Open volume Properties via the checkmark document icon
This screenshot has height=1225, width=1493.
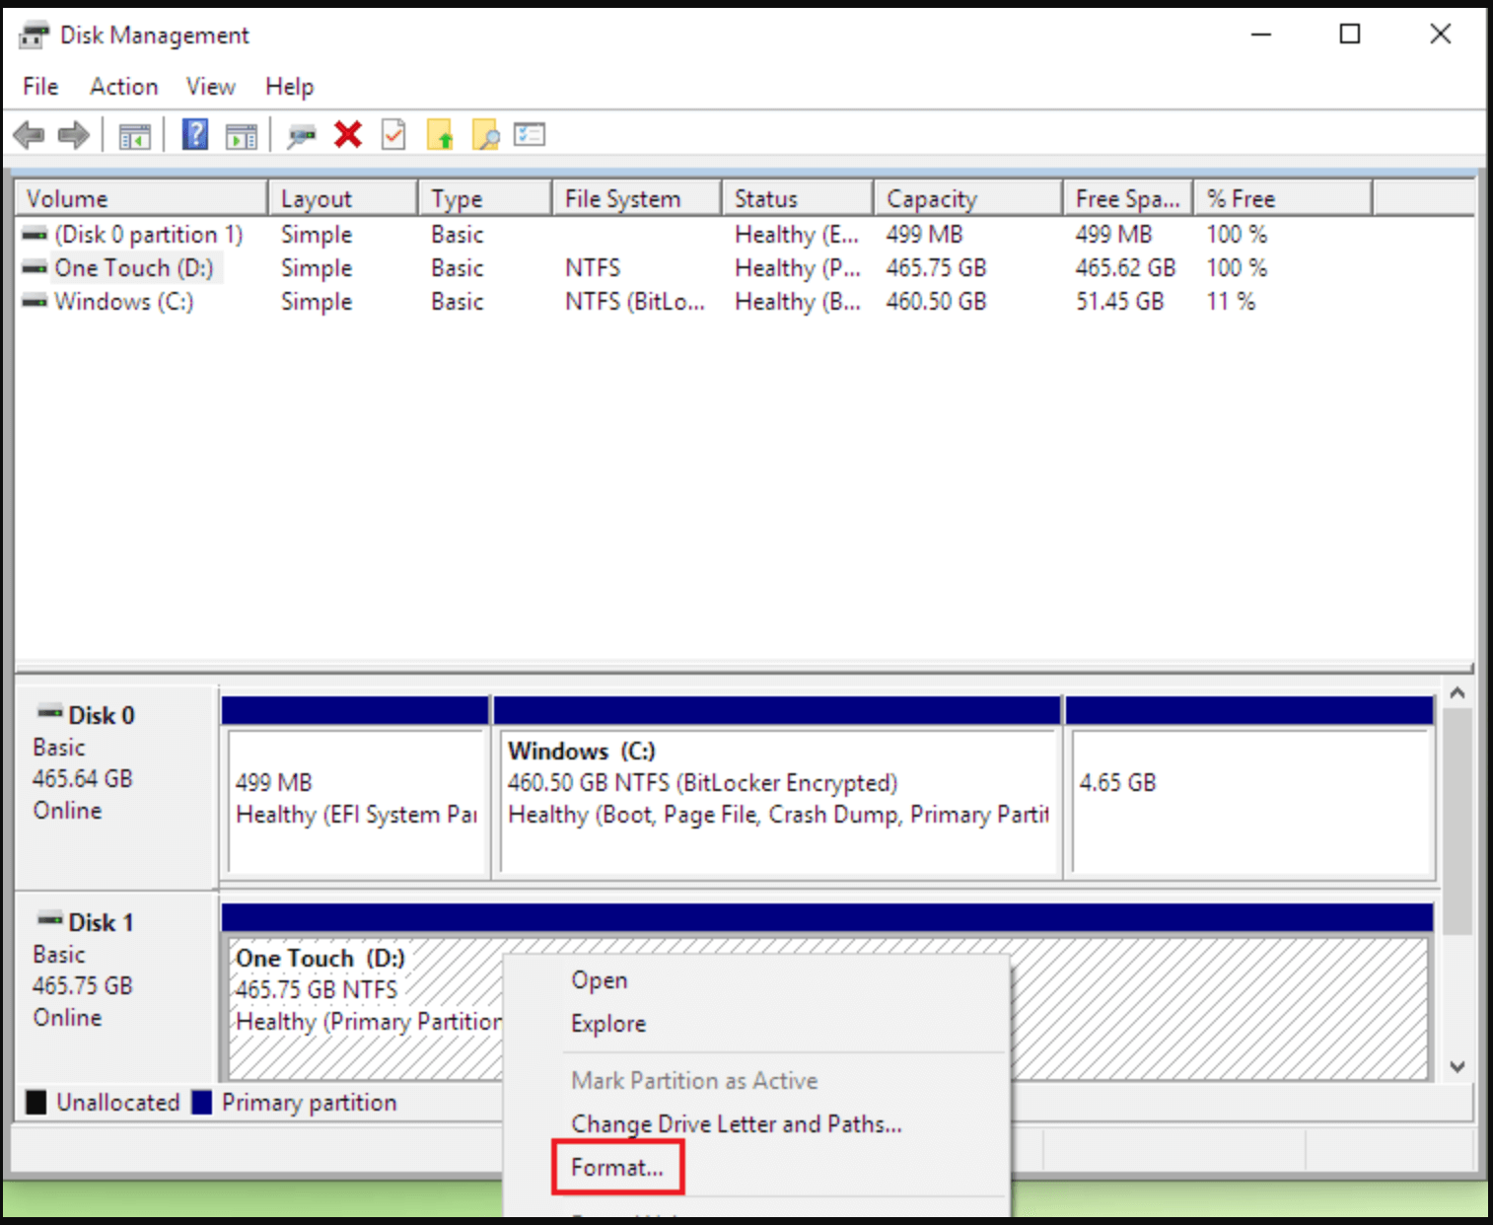pos(394,134)
